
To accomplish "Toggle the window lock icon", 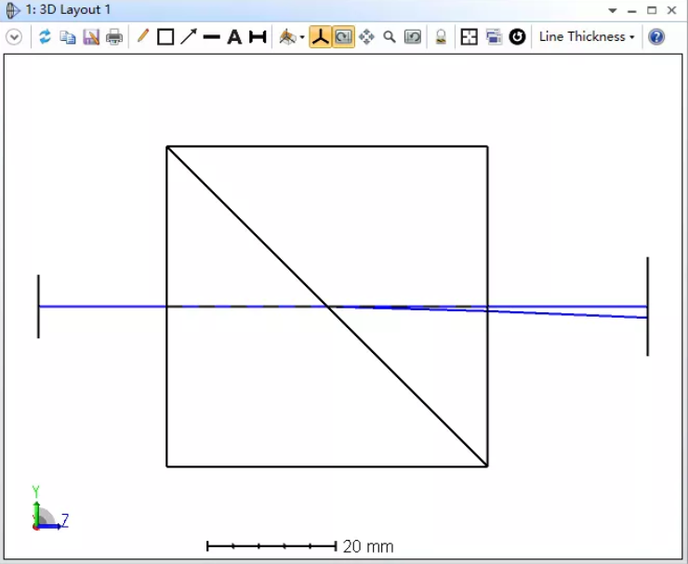I will click(441, 37).
